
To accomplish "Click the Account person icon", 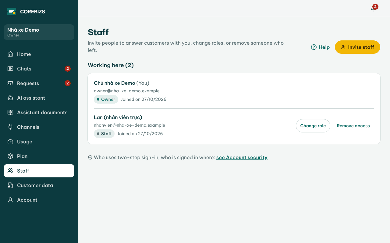I will (x=10, y=200).
